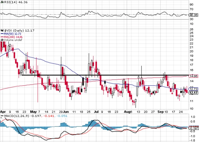Screen dimensions: 199x142
Task: Select the black horizontal resistance line
Action: coord(103,75)
